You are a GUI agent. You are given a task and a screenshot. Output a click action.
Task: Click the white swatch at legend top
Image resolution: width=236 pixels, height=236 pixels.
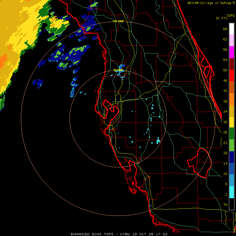pos(232,29)
